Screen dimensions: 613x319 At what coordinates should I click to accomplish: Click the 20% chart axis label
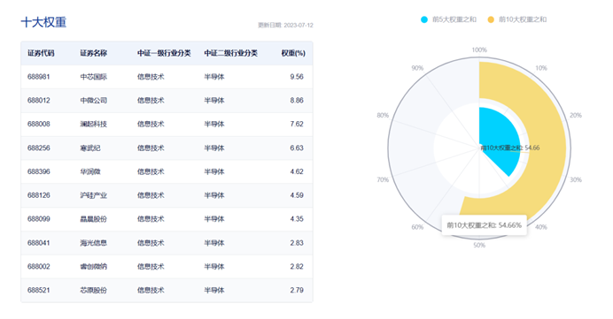pyautogui.click(x=576, y=116)
